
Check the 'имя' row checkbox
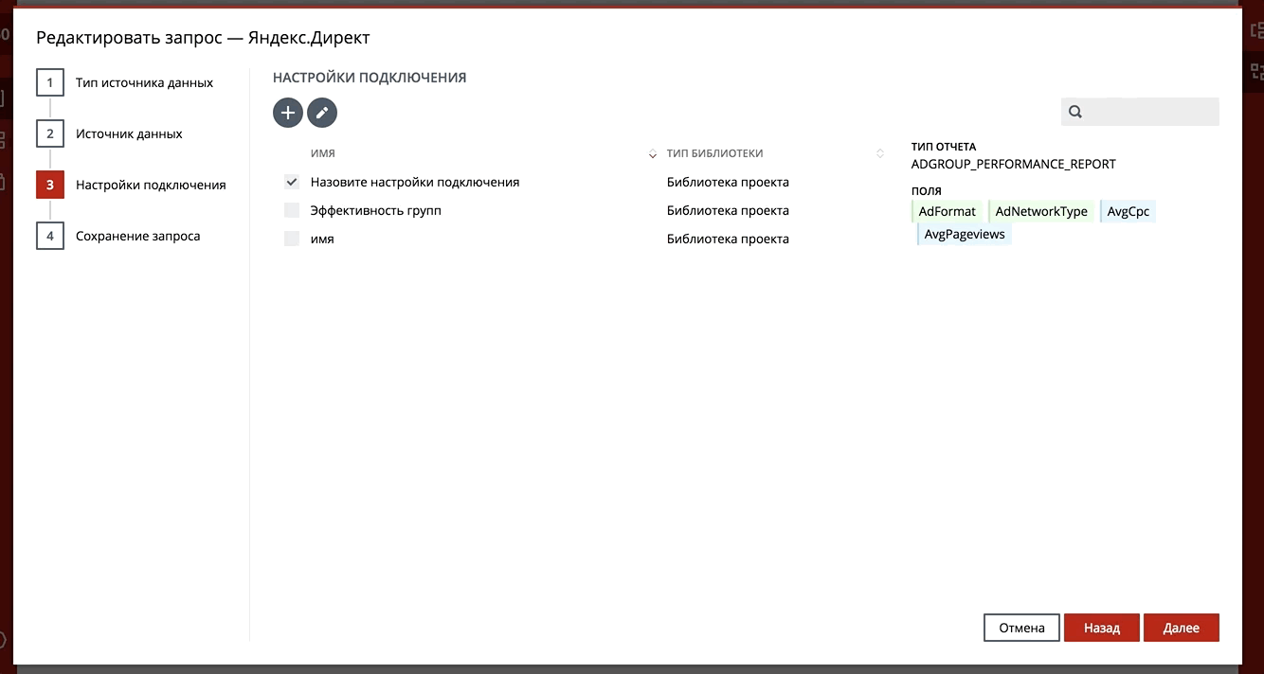coord(292,239)
